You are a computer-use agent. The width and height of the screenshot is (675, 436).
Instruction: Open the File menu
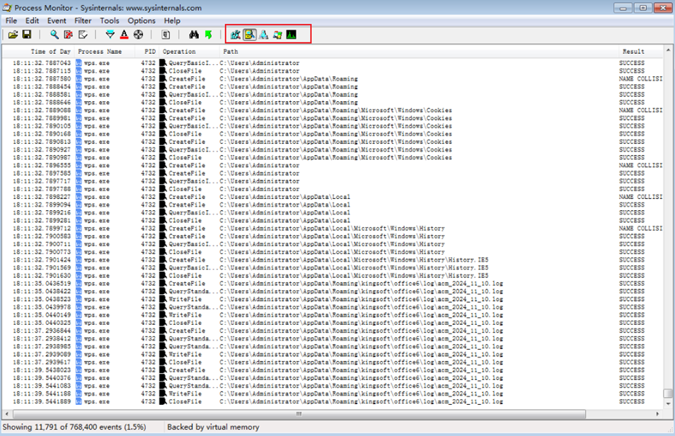[11, 21]
